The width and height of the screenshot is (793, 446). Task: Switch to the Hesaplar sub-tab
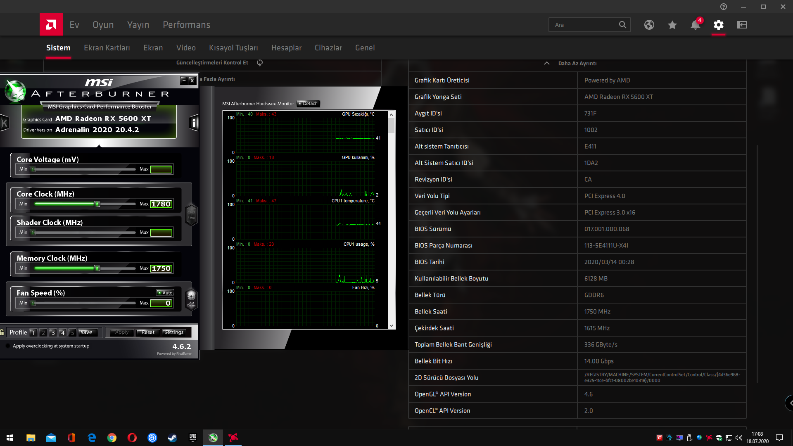(287, 48)
